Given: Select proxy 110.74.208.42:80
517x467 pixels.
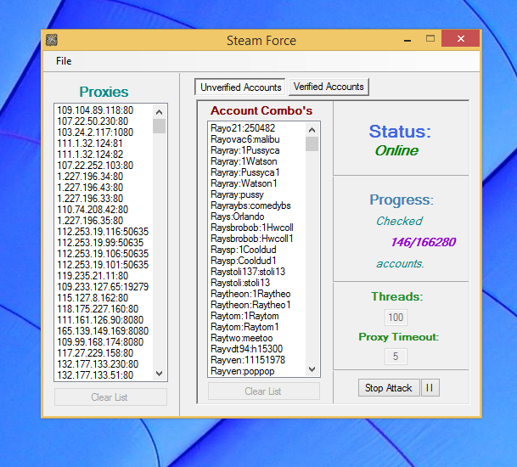Looking at the screenshot, I should pyautogui.click(x=93, y=210).
